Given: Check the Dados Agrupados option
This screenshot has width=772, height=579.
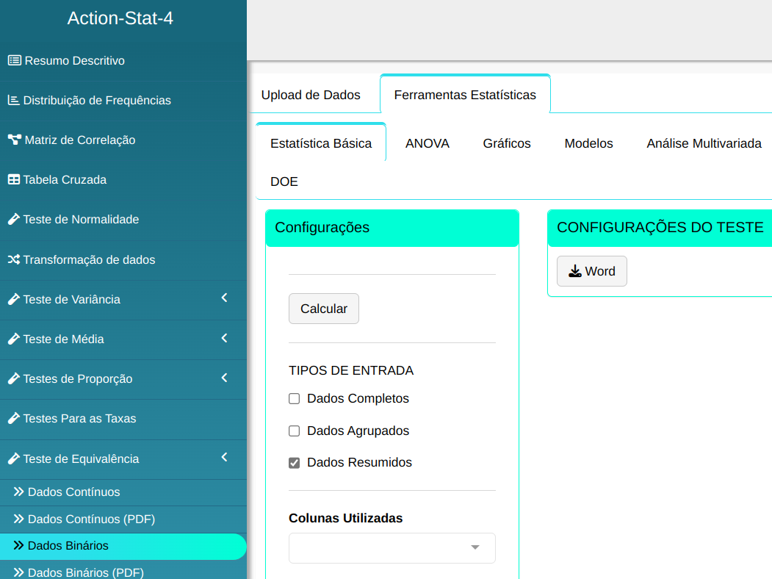Looking at the screenshot, I should point(295,431).
